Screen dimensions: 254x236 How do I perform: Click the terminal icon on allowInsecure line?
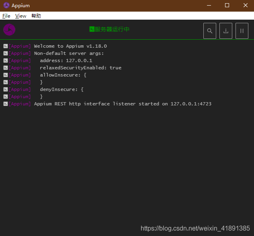(6, 75)
